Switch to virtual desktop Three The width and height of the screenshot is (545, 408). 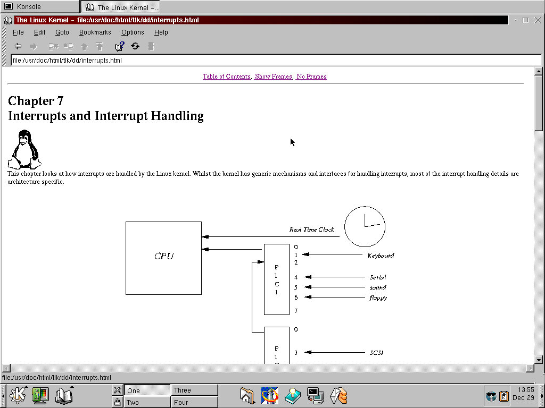[x=194, y=390]
